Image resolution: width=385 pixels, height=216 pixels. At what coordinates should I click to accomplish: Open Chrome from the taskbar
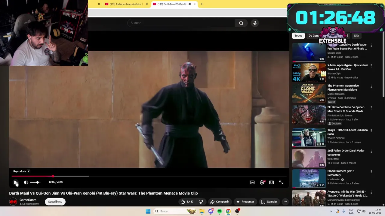click(228, 211)
